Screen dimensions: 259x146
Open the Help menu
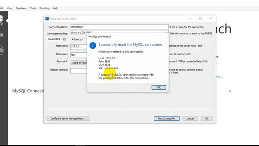pos(56,8)
